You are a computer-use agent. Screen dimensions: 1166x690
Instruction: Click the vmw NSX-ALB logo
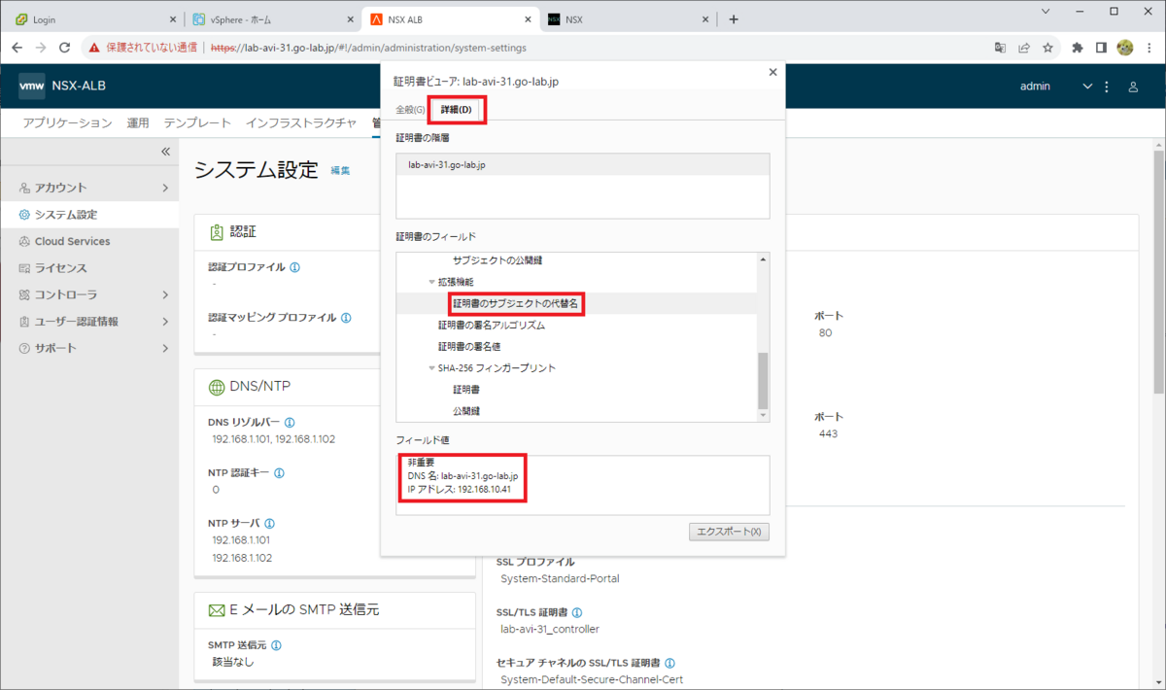[x=62, y=86]
